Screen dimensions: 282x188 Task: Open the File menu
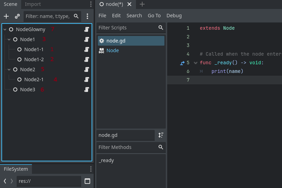pyautogui.click(x=102, y=16)
